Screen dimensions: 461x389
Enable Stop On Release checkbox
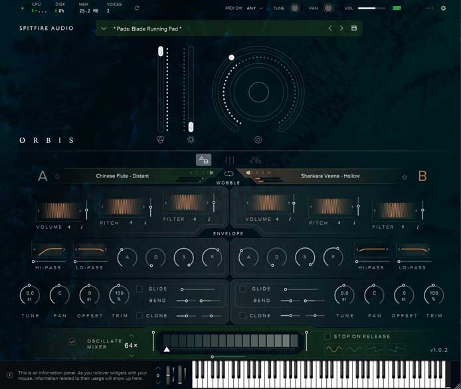pyautogui.click(x=327, y=336)
